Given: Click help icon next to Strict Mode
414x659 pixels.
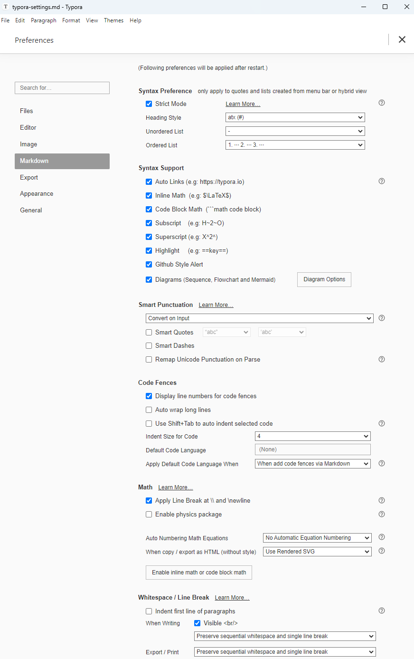Looking at the screenshot, I should coord(382,103).
